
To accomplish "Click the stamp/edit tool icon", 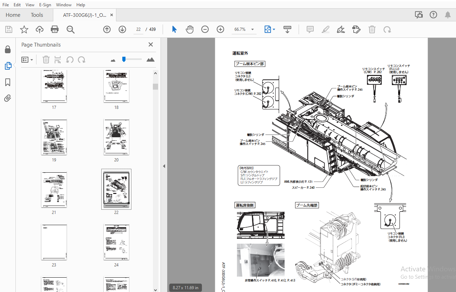I will (356, 29).
